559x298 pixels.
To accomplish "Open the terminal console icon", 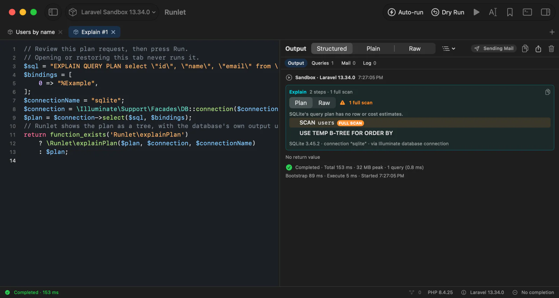I will 527,12.
